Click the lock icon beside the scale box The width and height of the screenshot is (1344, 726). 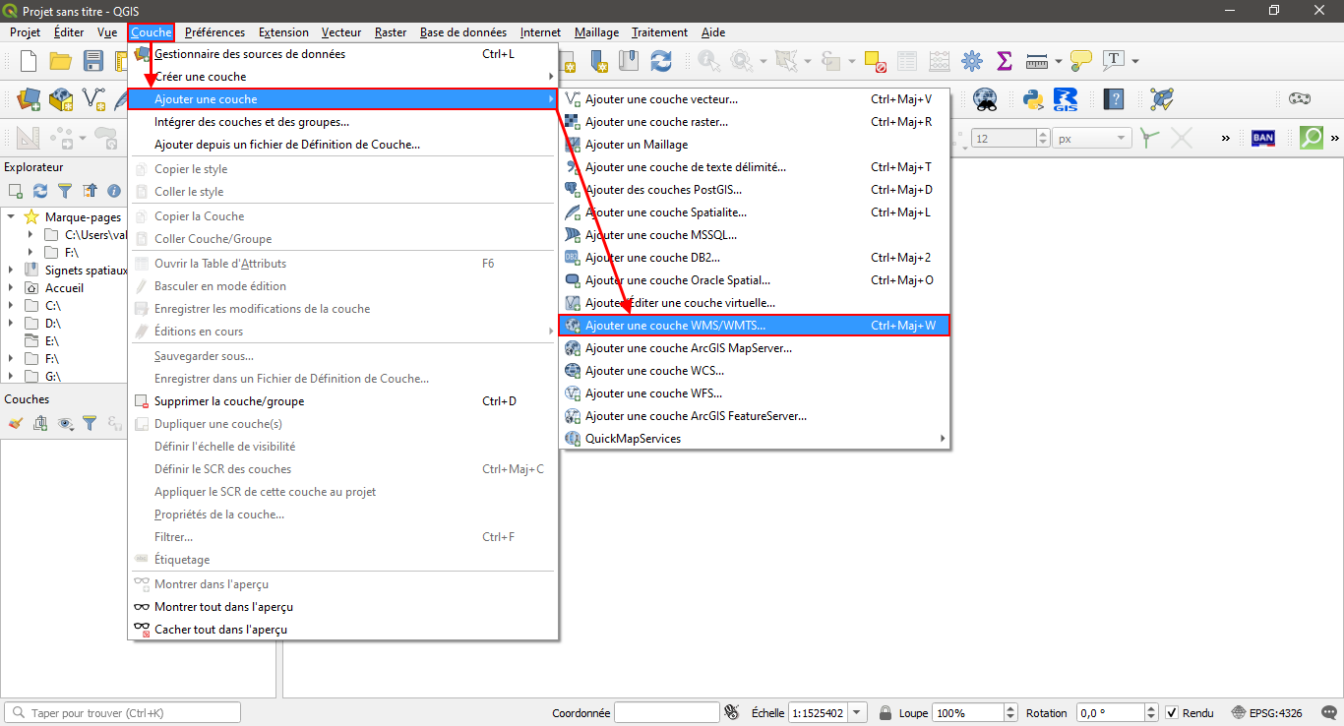[x=886, y=713]
